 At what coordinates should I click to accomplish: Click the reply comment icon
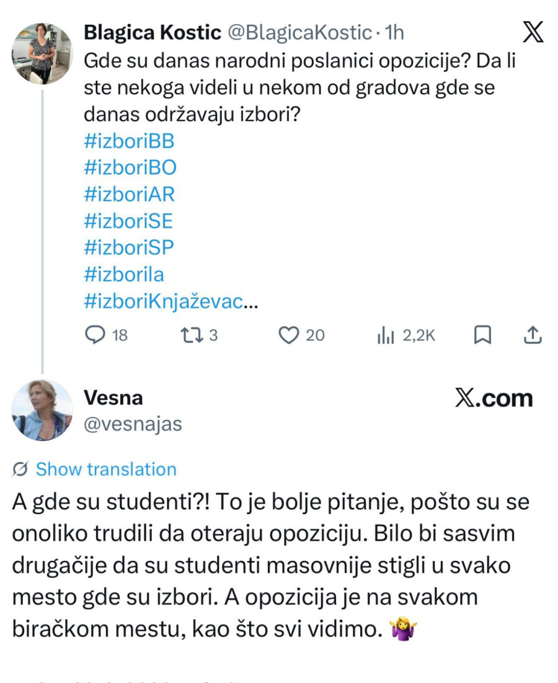pyautogui.click(x=94, y=336)
